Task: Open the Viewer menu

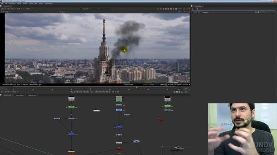Action: coord(19,3)
